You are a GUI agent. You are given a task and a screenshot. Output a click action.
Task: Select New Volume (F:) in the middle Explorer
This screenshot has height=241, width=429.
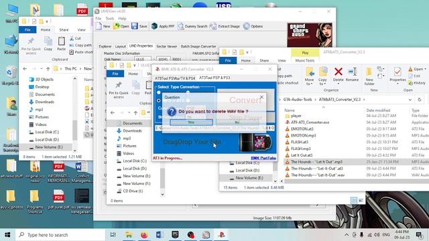[137, 183]
